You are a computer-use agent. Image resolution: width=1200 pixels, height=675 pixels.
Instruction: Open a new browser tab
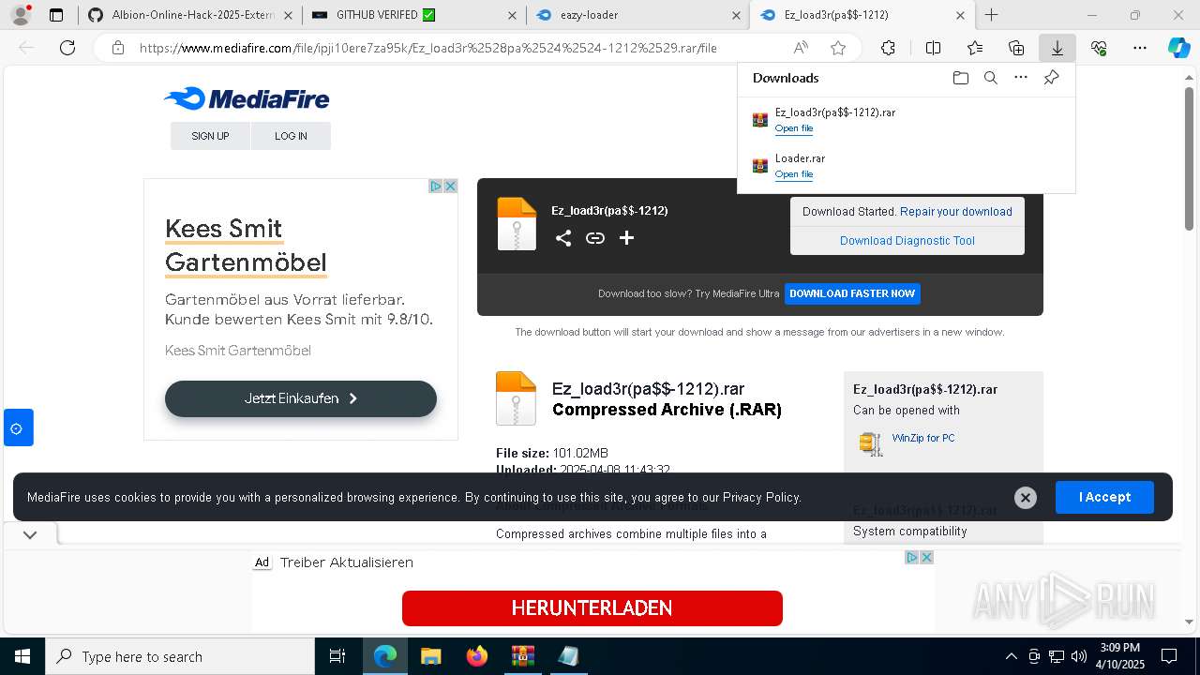[x=991, y=15]
